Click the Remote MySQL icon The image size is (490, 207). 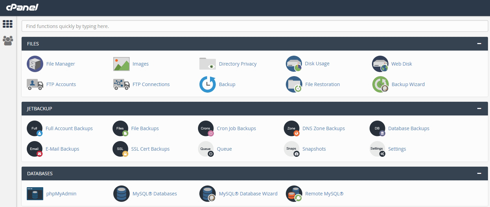[x=294, y=194]
